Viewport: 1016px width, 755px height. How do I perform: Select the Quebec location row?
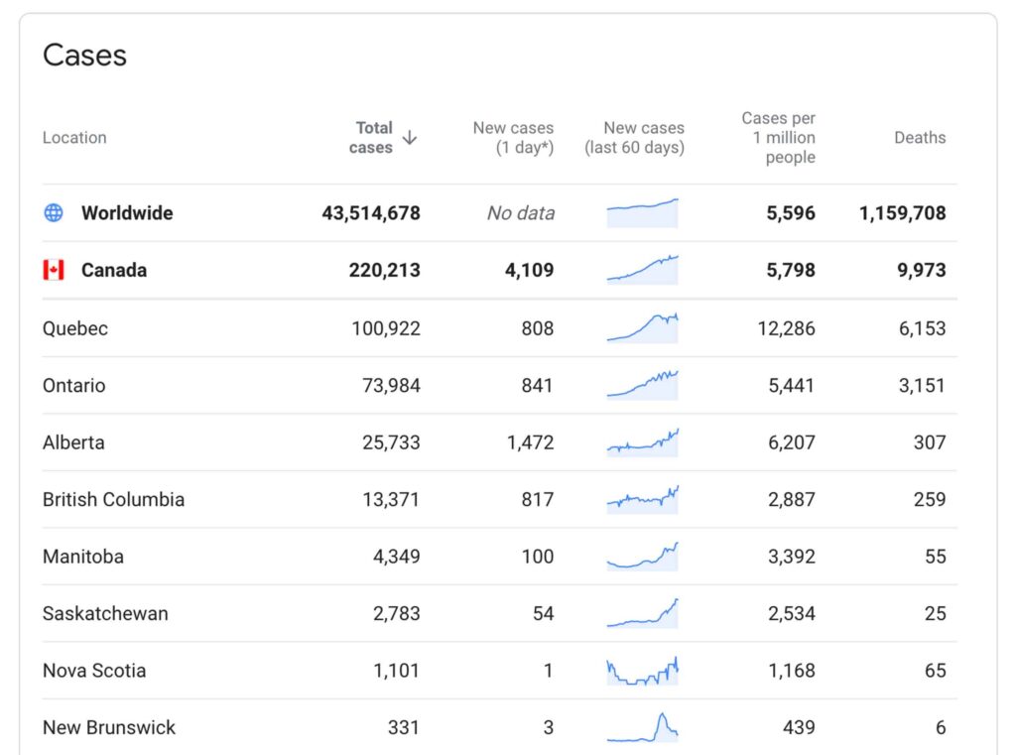tap(75, 327)
